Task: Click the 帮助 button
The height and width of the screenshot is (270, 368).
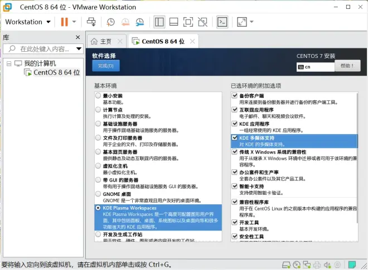Action: tap(347, 66)
